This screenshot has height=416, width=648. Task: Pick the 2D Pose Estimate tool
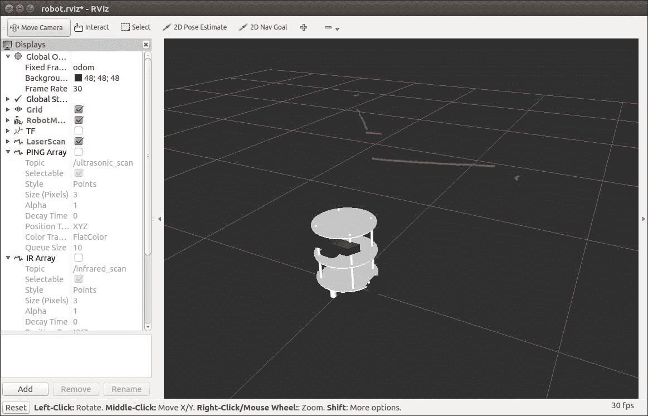point(194,27)
